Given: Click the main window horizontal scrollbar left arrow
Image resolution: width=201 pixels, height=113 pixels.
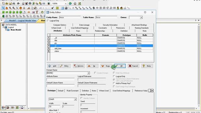Looking at the screenshot, I should tap(29, 109).
